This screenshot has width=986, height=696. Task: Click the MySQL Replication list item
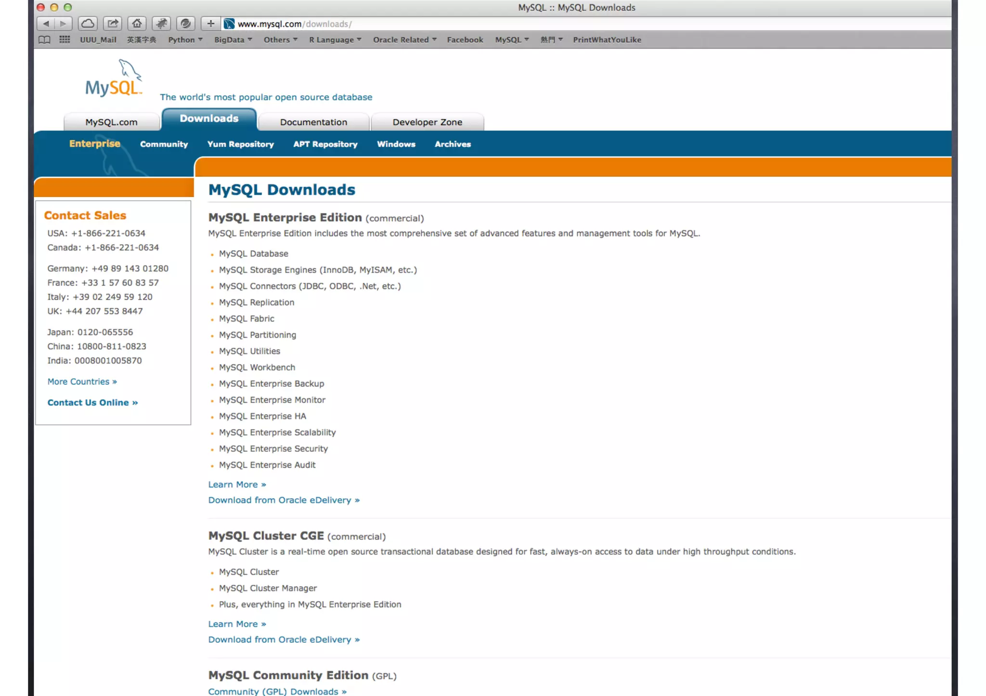pos(257,302)
